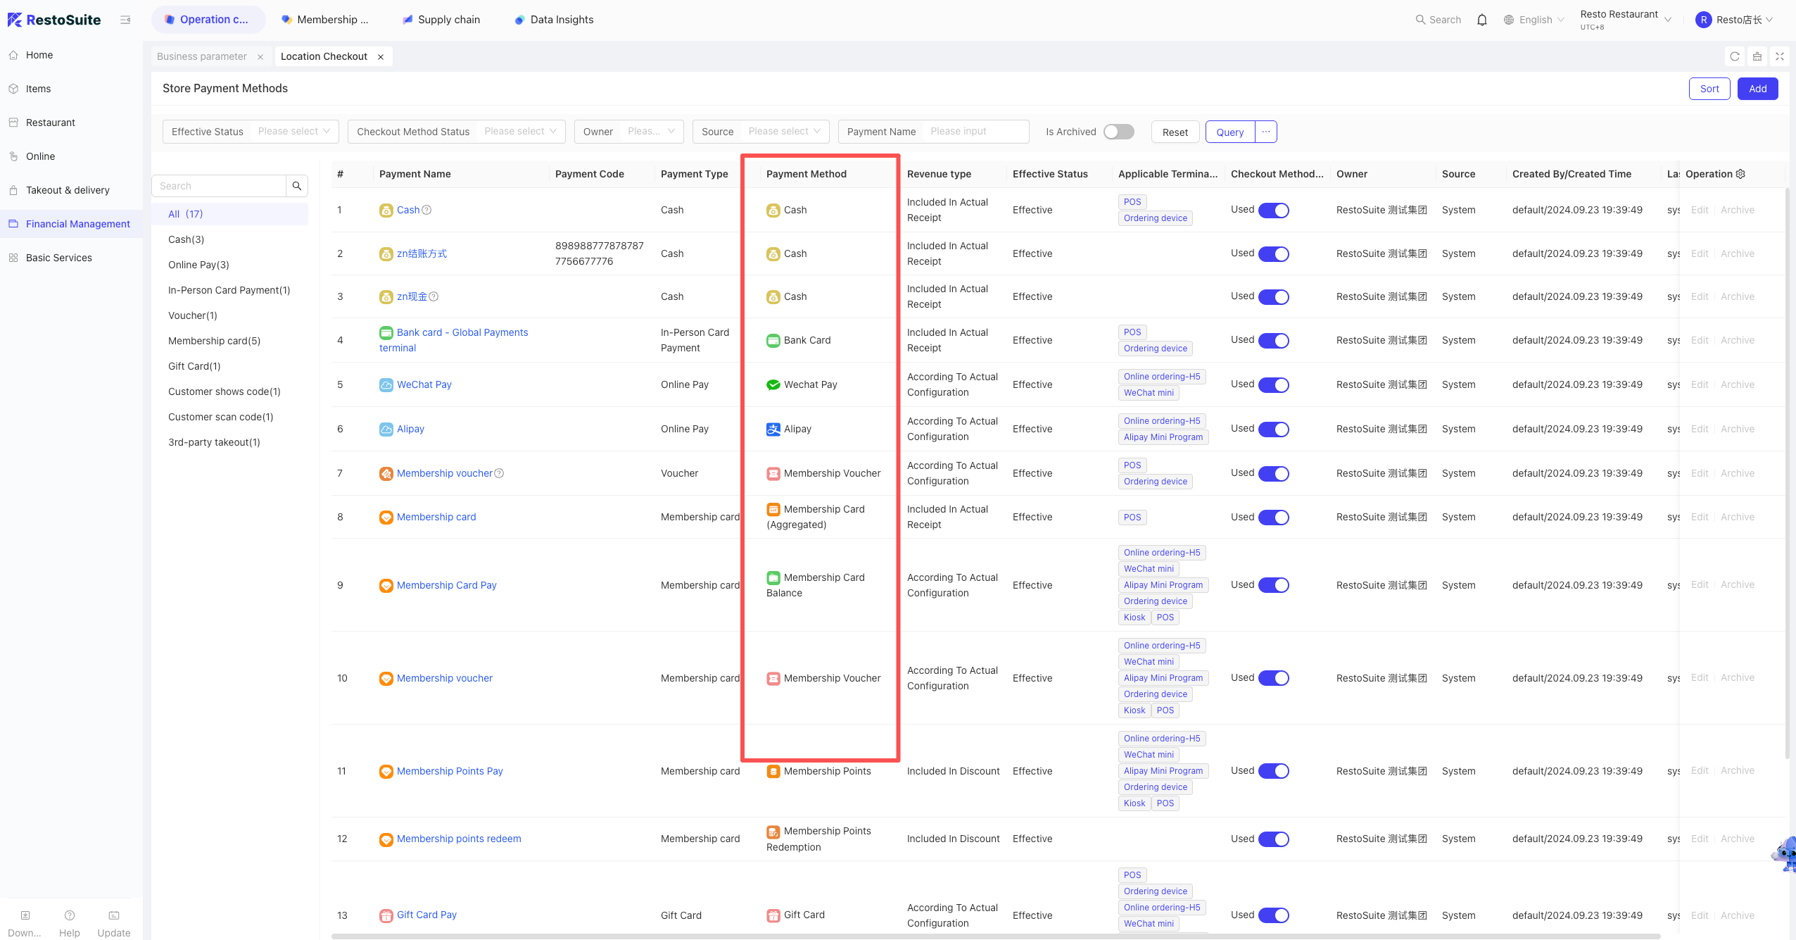Toggle the Is Archived switch
The height and width of the screenshot is (940, 1796).
click(1119, 132)
